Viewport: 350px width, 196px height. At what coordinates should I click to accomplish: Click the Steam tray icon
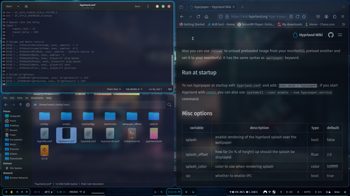274,192
